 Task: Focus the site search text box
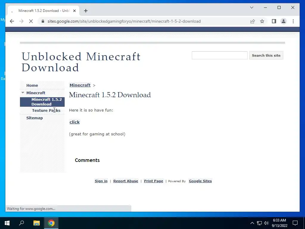(x=220, y=55)
